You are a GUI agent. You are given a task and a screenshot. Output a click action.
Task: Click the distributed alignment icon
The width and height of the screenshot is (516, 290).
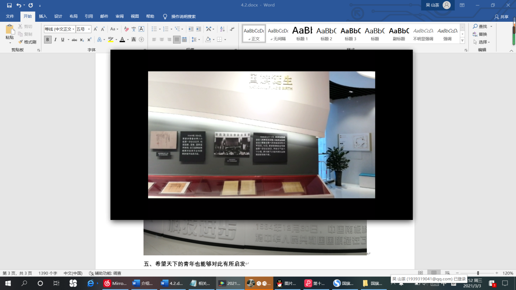184,40
